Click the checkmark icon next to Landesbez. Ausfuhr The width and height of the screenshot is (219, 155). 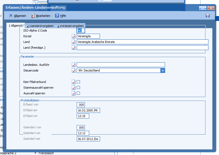tap(73, 65)
